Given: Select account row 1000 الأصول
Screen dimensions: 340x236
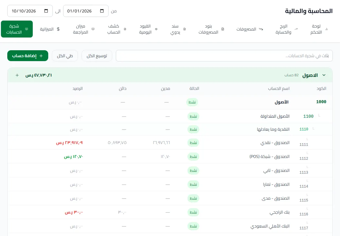Looking at the screenshot, I should click(x=170, y=102).
